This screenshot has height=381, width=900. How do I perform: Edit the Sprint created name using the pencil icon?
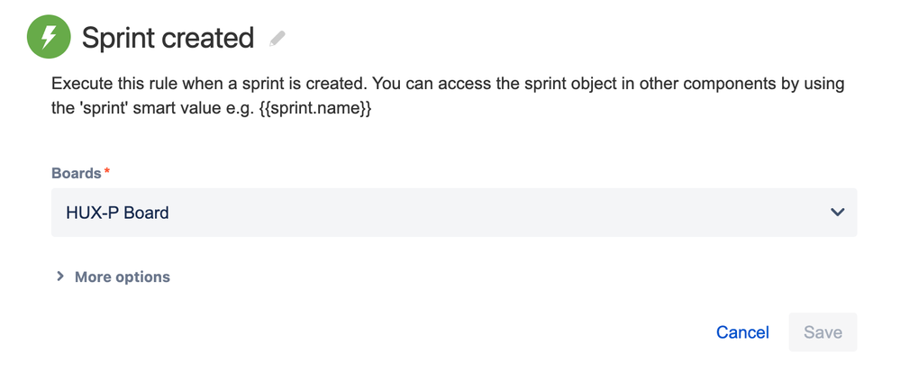277,39
